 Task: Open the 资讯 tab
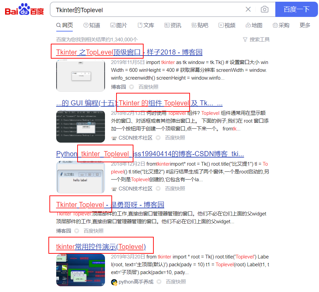coord(173,25)
